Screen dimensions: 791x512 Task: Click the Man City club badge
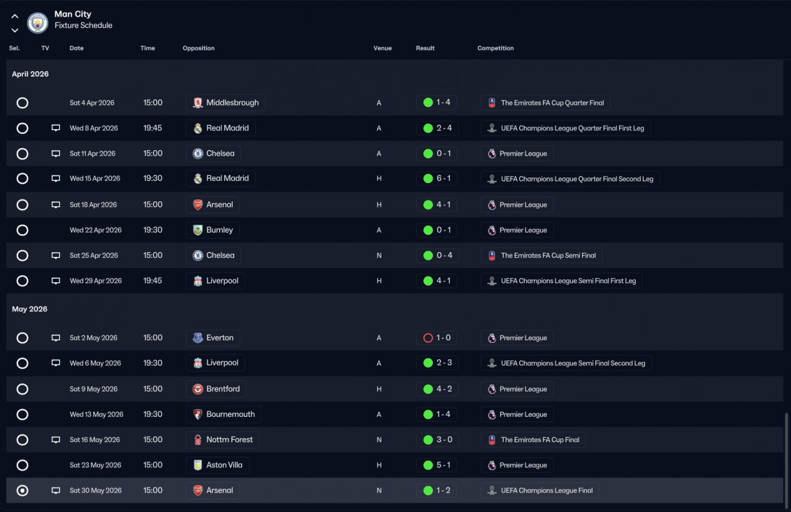(38, 23)
